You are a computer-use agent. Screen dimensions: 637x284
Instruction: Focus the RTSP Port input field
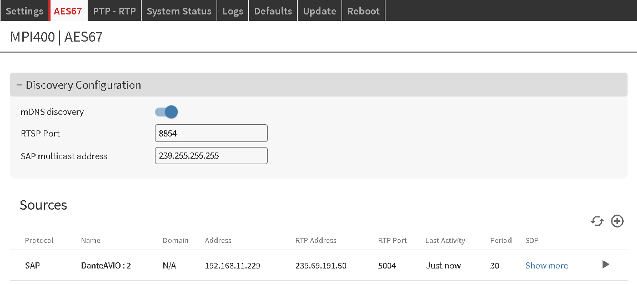click(211, 134)
